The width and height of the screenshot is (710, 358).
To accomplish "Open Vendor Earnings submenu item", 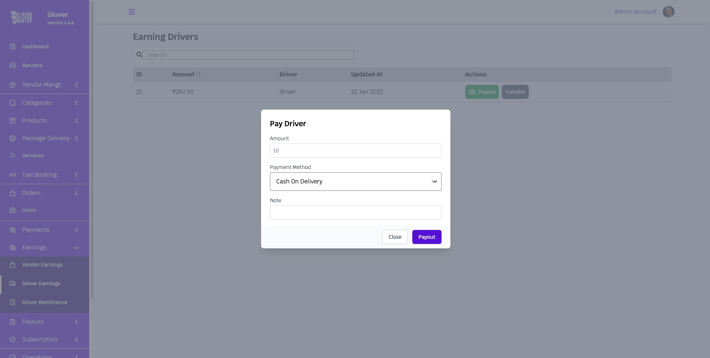I will tap(42, 265).
